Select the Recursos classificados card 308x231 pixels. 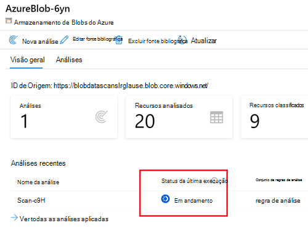(274, 117)
